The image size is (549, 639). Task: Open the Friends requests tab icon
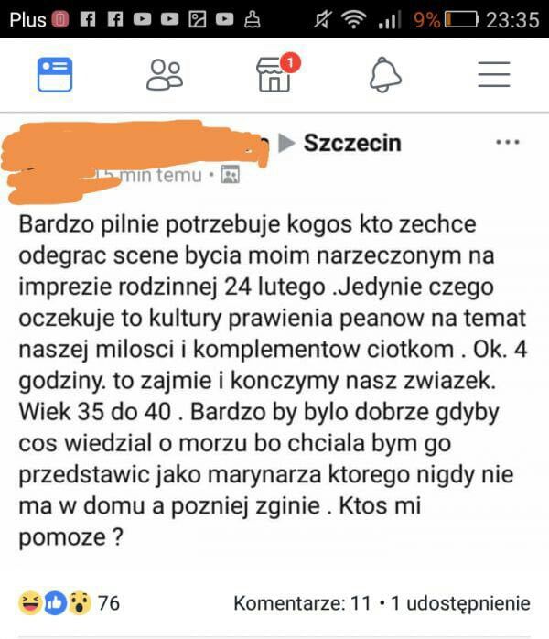(165, 75)
